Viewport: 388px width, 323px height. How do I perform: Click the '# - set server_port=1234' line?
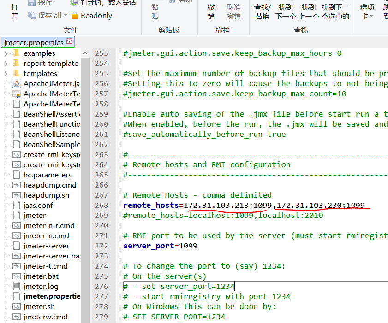pyautogui.click(x=179, y=287)
